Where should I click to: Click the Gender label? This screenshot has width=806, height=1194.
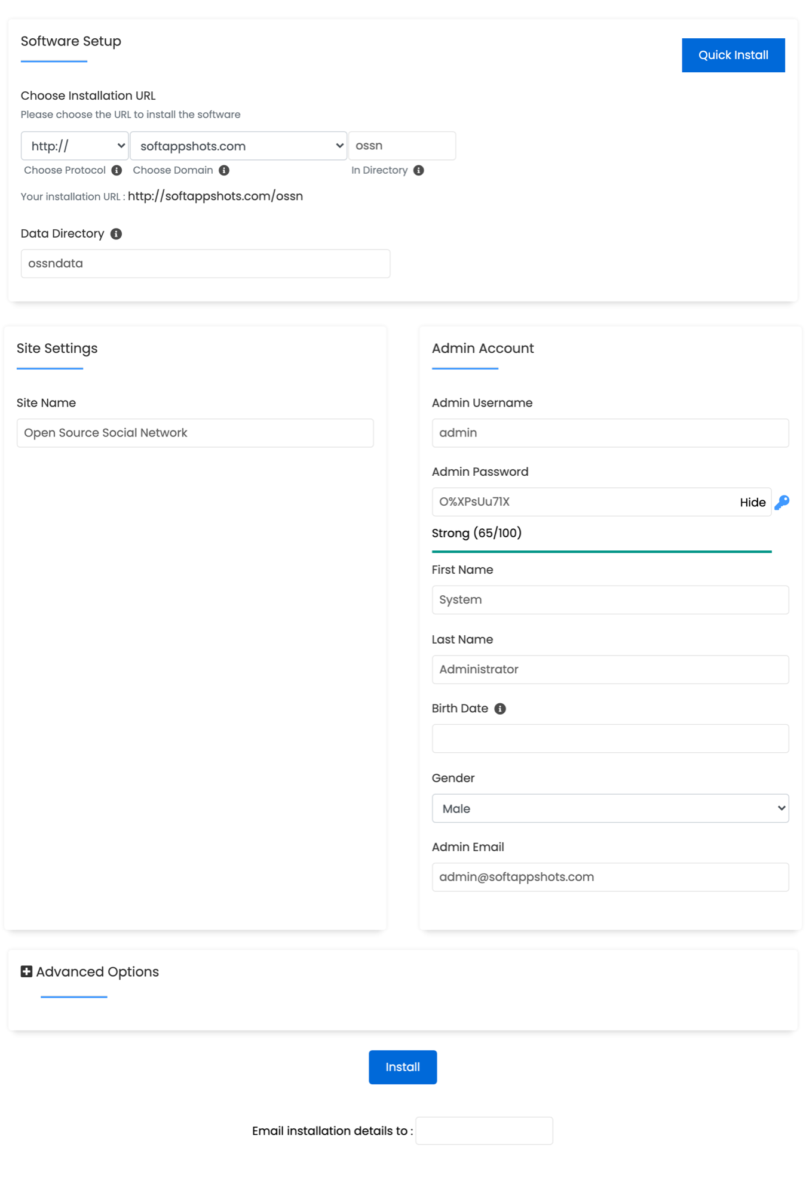click(453, 778)
